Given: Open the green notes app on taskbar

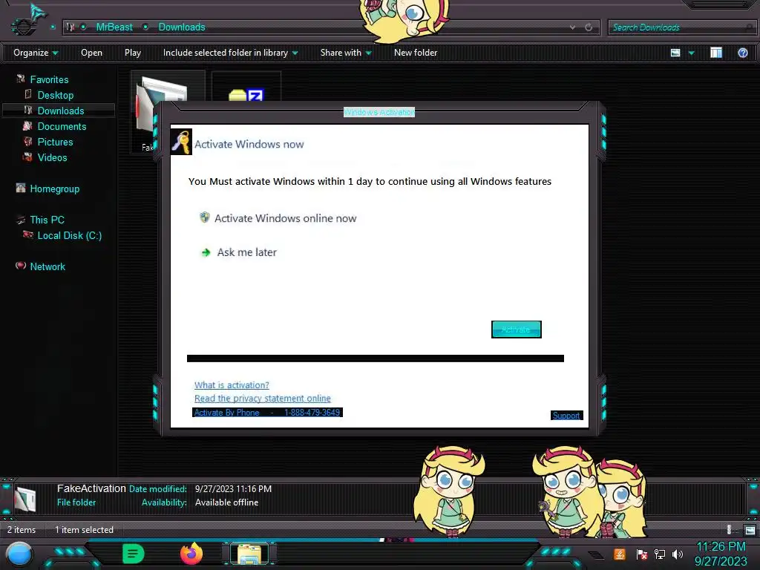Looking at the screenshot, I should pos(134,554).
